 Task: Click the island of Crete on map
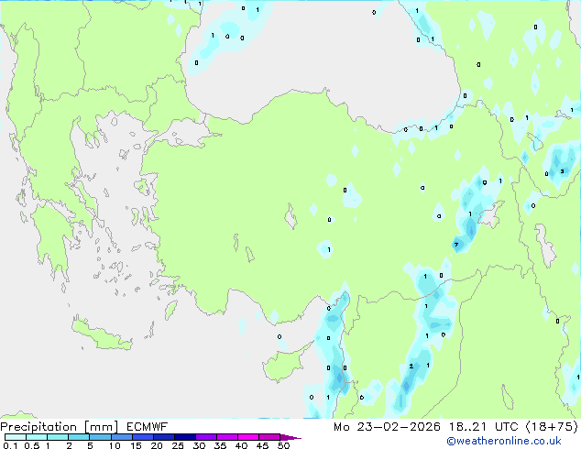(x=102, y=335)
